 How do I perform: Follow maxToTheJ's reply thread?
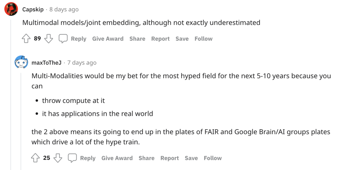click(213, 158)
